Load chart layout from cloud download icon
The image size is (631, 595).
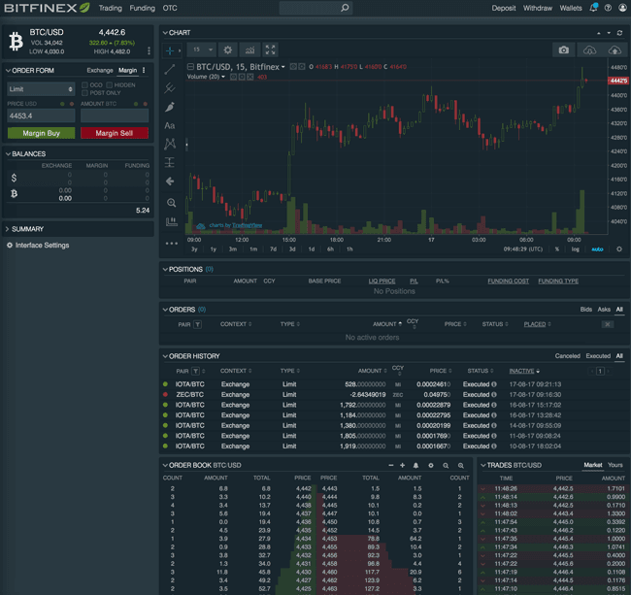tap(590, 50)
